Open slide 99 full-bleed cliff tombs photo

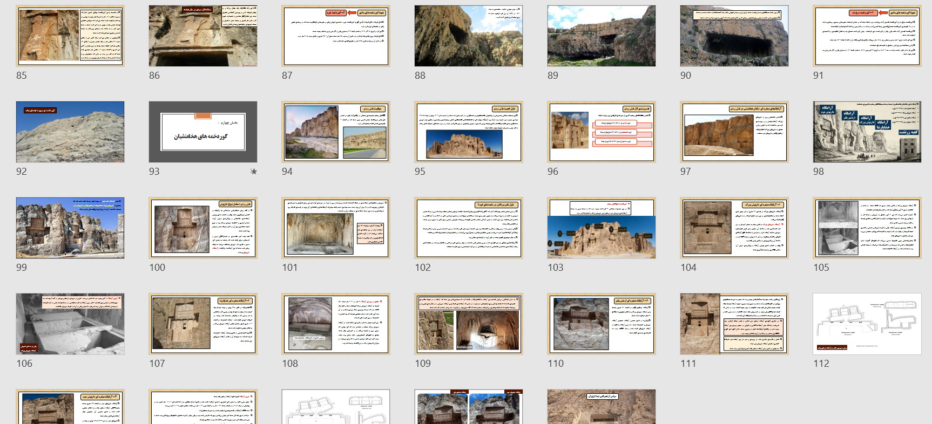click(70, 228)
